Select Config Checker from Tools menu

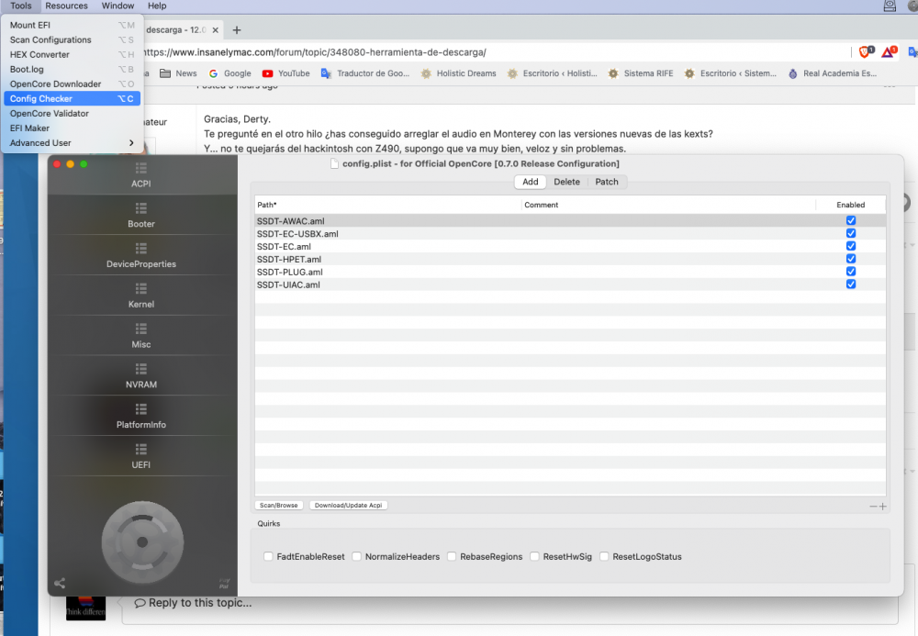(73, 99)
